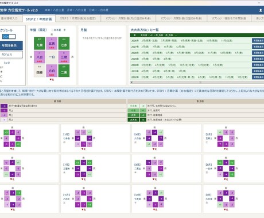Open オプション：月間計画(日盤のみ考慮) tab
The width and height of the screenshot is (264, 218).
pyautogui.click(x=181, y=18)
